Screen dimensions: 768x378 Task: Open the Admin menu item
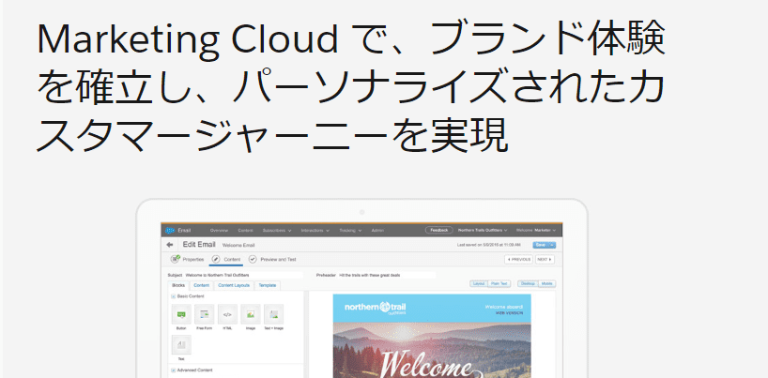377,230
